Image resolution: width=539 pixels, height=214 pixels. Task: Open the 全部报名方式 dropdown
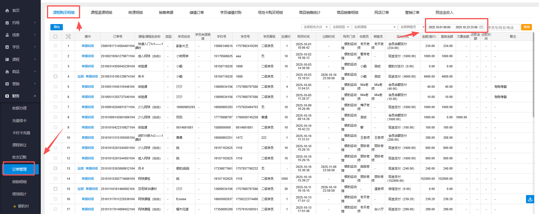pyautogui.click(x=315, y=27)
